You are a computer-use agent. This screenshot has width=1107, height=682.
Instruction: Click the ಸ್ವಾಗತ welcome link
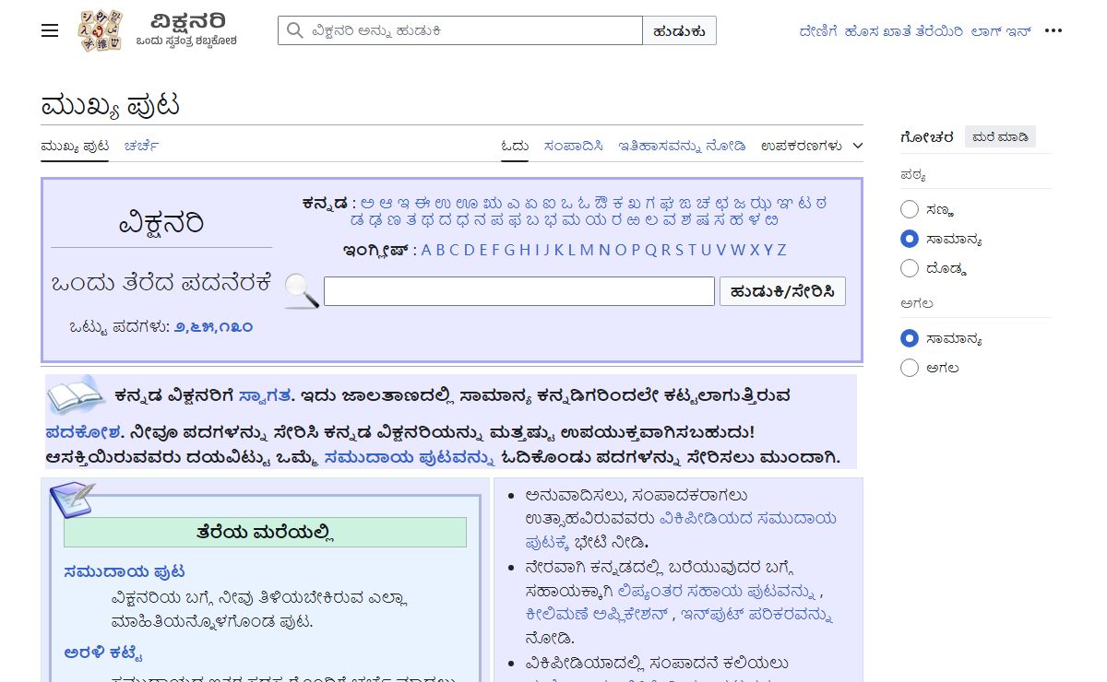coord(265,395)
